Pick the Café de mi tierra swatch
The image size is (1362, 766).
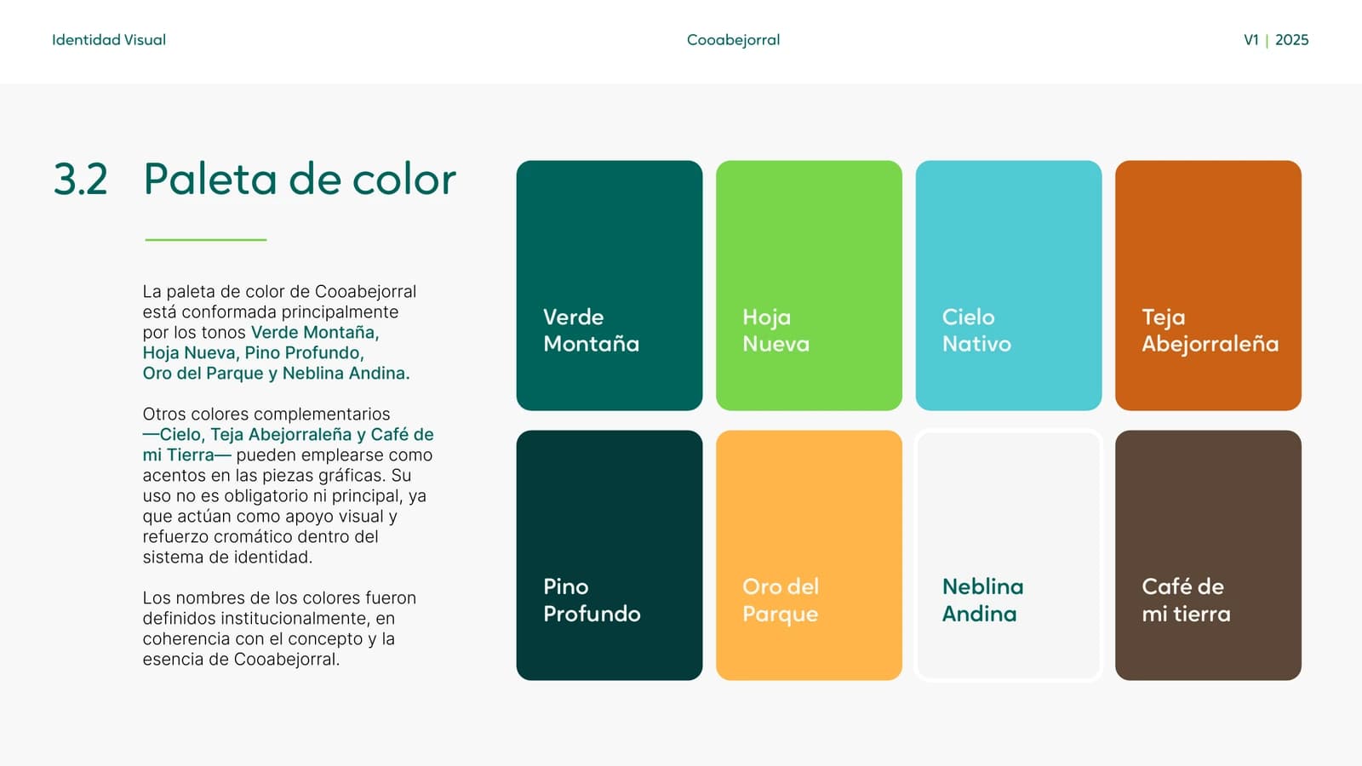1208,555
